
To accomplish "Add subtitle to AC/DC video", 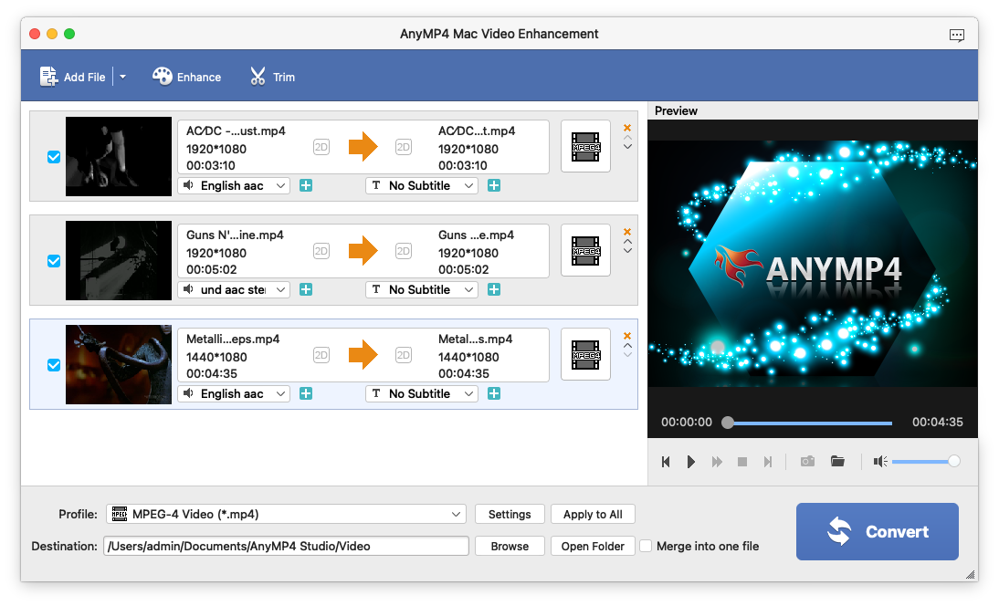I will [494, 186].
